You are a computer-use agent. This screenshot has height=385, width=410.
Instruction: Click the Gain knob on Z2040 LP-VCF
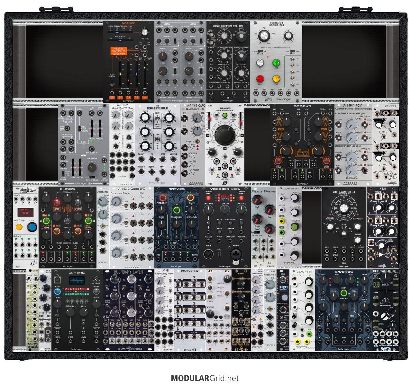[x=295, y=198]
